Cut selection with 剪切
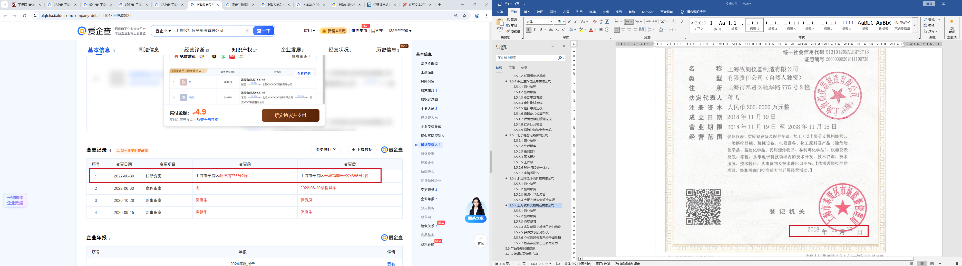Screen dimensions: 962x266 tap(512, 20)
